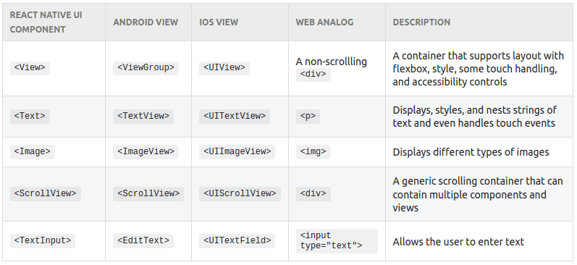The height and width of the screenshot is (265, 577).
Task: Select the <TextView> code cell
Action: click(x=143, y=117)
